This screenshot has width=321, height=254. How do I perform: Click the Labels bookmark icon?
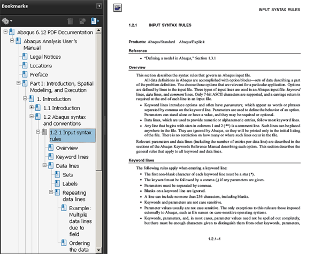tap(57, 183)
